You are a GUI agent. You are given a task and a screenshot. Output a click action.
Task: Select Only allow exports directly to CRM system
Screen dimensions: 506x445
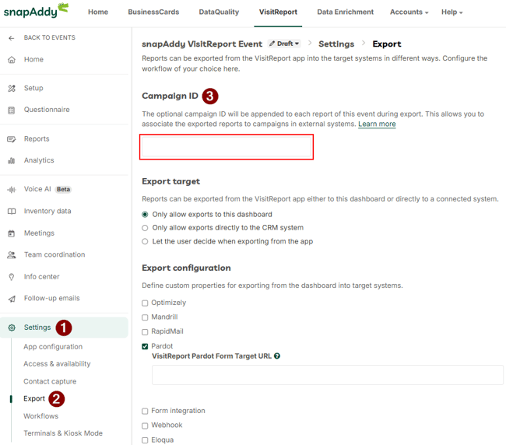pyautogui.click(x=145, y=228)
